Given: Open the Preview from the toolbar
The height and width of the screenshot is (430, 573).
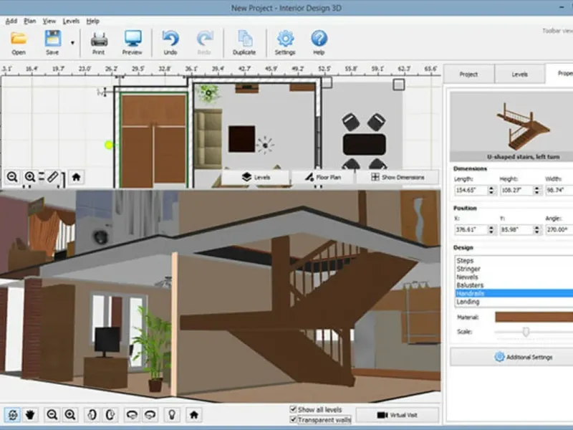Looking at the screenshot, I should click(132, 42).
